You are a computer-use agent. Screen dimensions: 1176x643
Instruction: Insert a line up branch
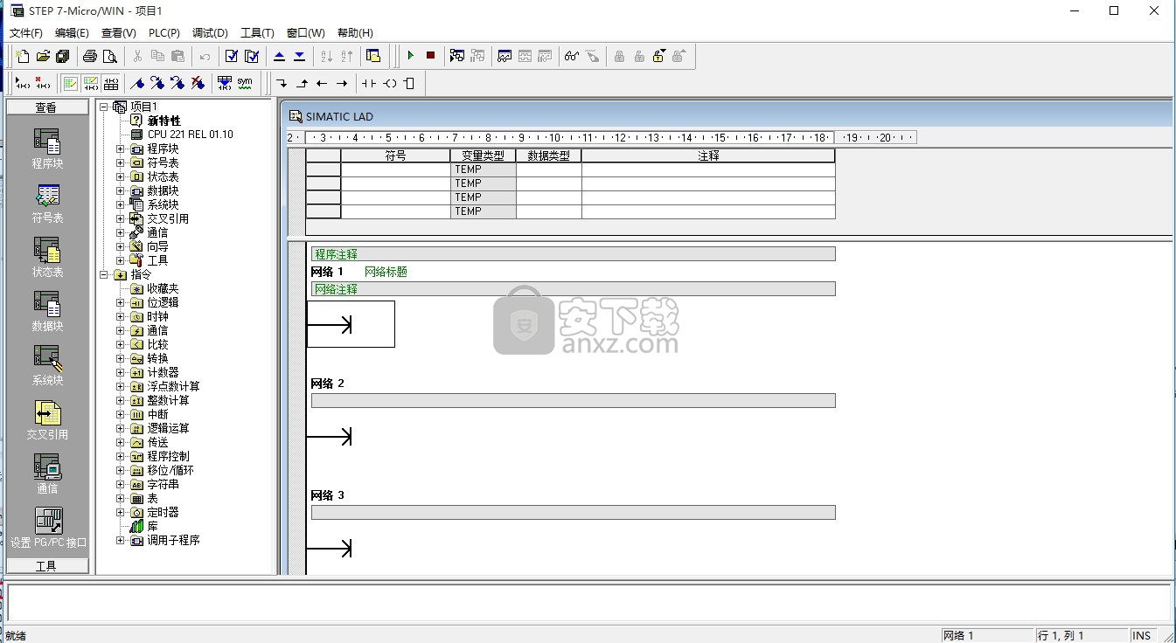click(x=302, y=83)
